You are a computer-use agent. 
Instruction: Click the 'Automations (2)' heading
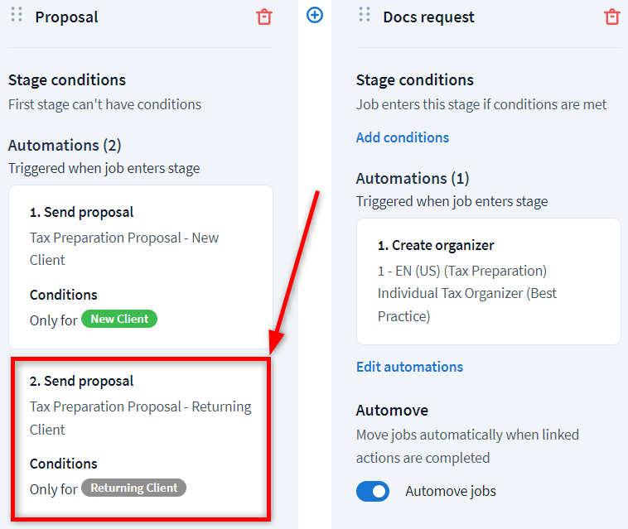pyautogui.click(x=65, y=146)
